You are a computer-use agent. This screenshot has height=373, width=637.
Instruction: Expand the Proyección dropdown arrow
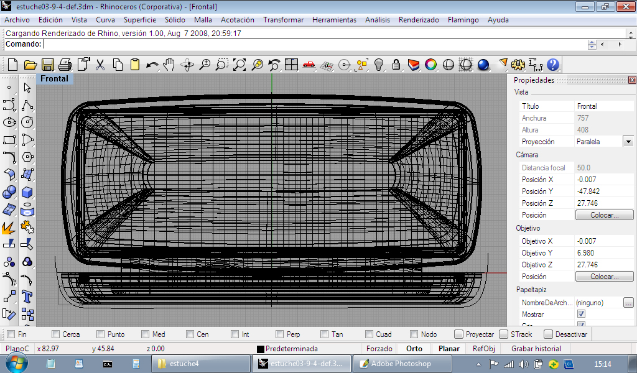point(628,142)
